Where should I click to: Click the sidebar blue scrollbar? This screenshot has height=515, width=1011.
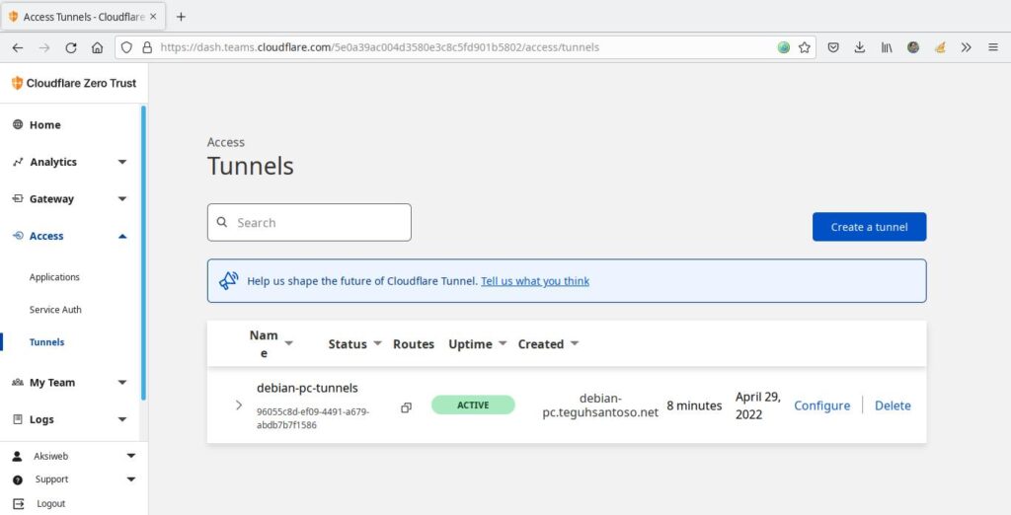click(x=143, y=253)
